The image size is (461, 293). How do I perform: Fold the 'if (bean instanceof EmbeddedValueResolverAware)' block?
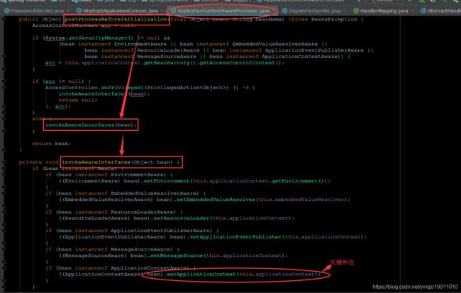pyautogui.click(x=4, y=194)
